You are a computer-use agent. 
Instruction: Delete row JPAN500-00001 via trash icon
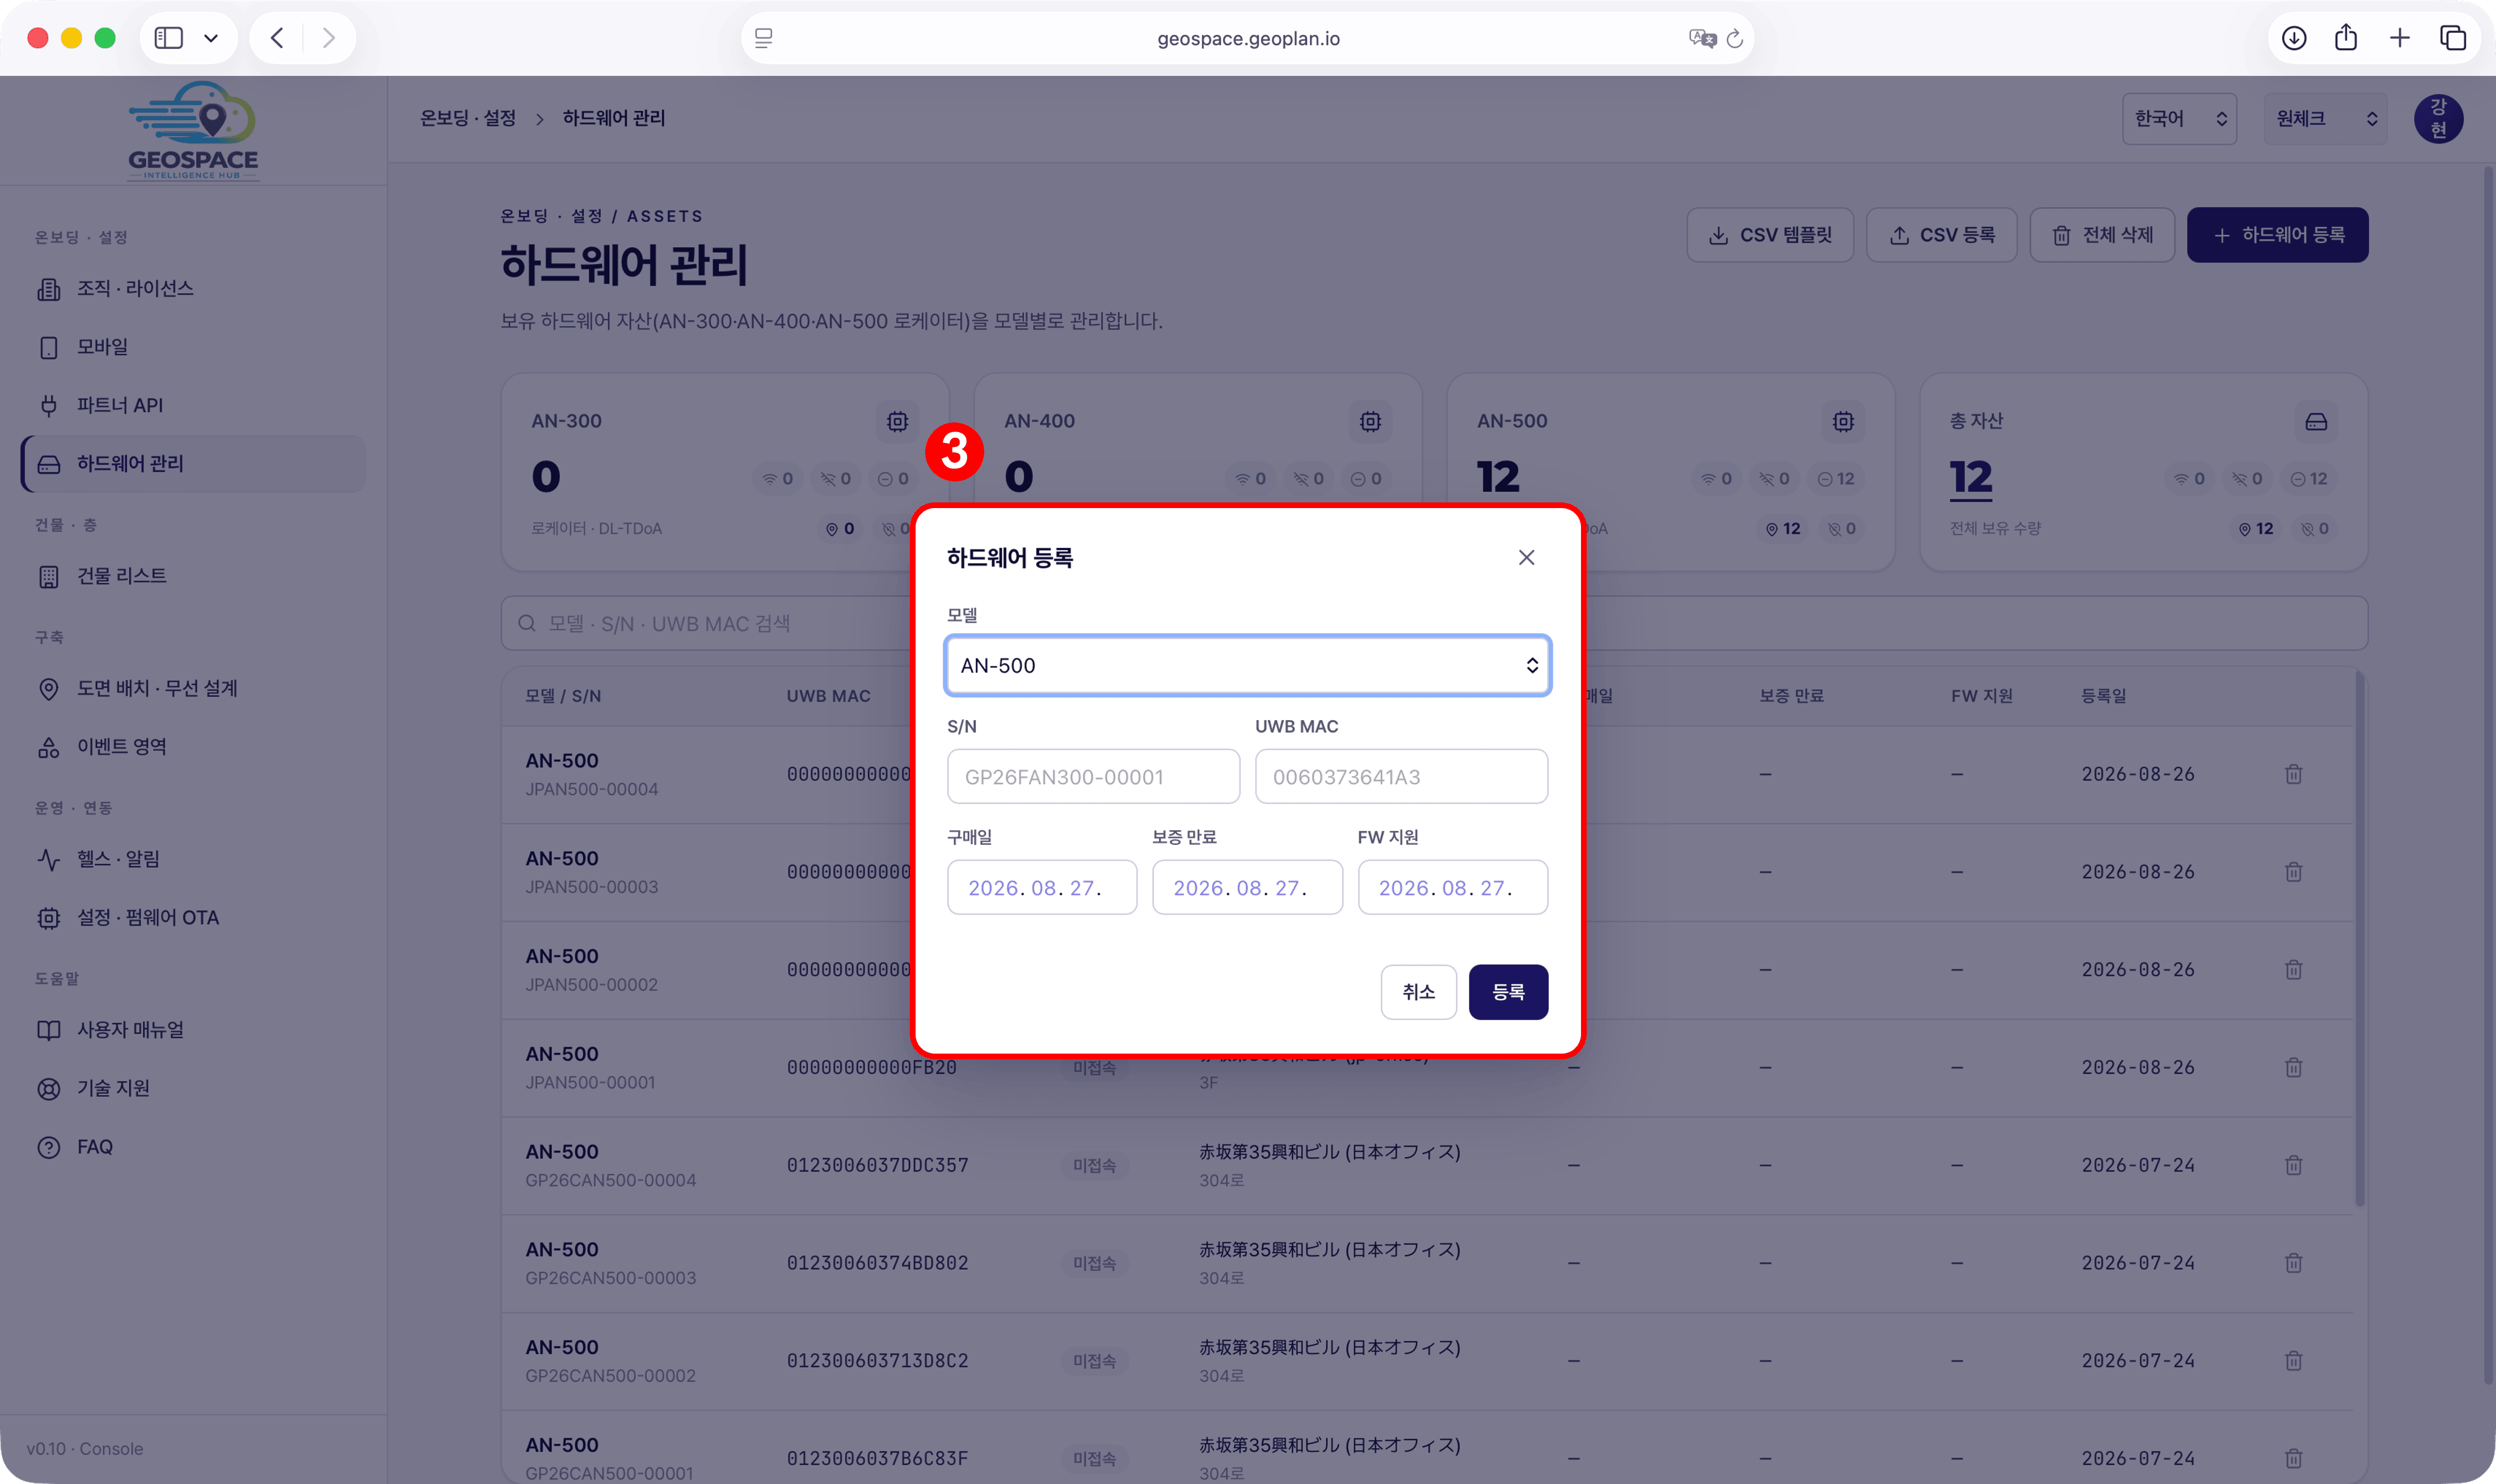click(x=2293, y=1067)
